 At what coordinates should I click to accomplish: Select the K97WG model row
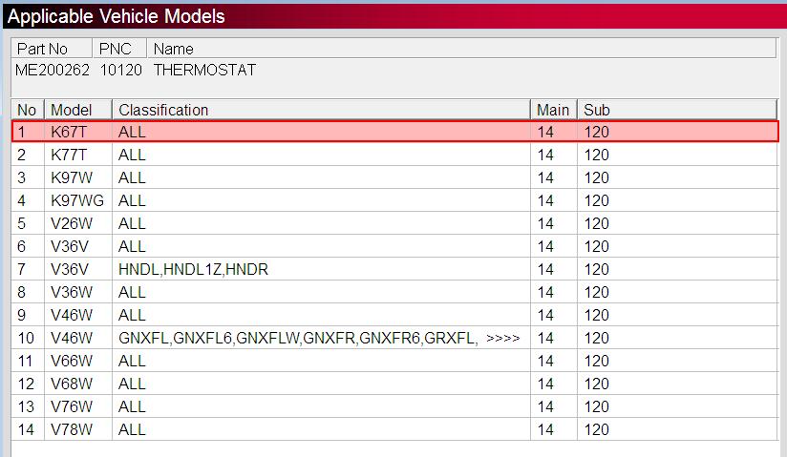coord(395,200)
